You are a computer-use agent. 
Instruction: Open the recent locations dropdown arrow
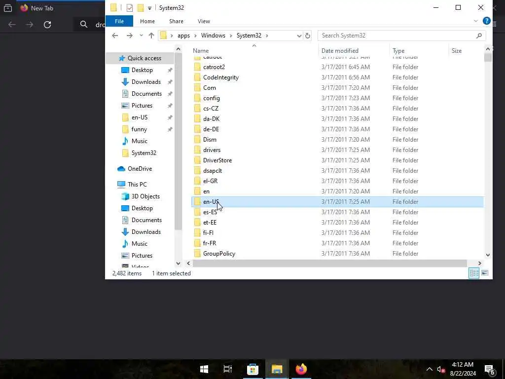tap(141, 36)
